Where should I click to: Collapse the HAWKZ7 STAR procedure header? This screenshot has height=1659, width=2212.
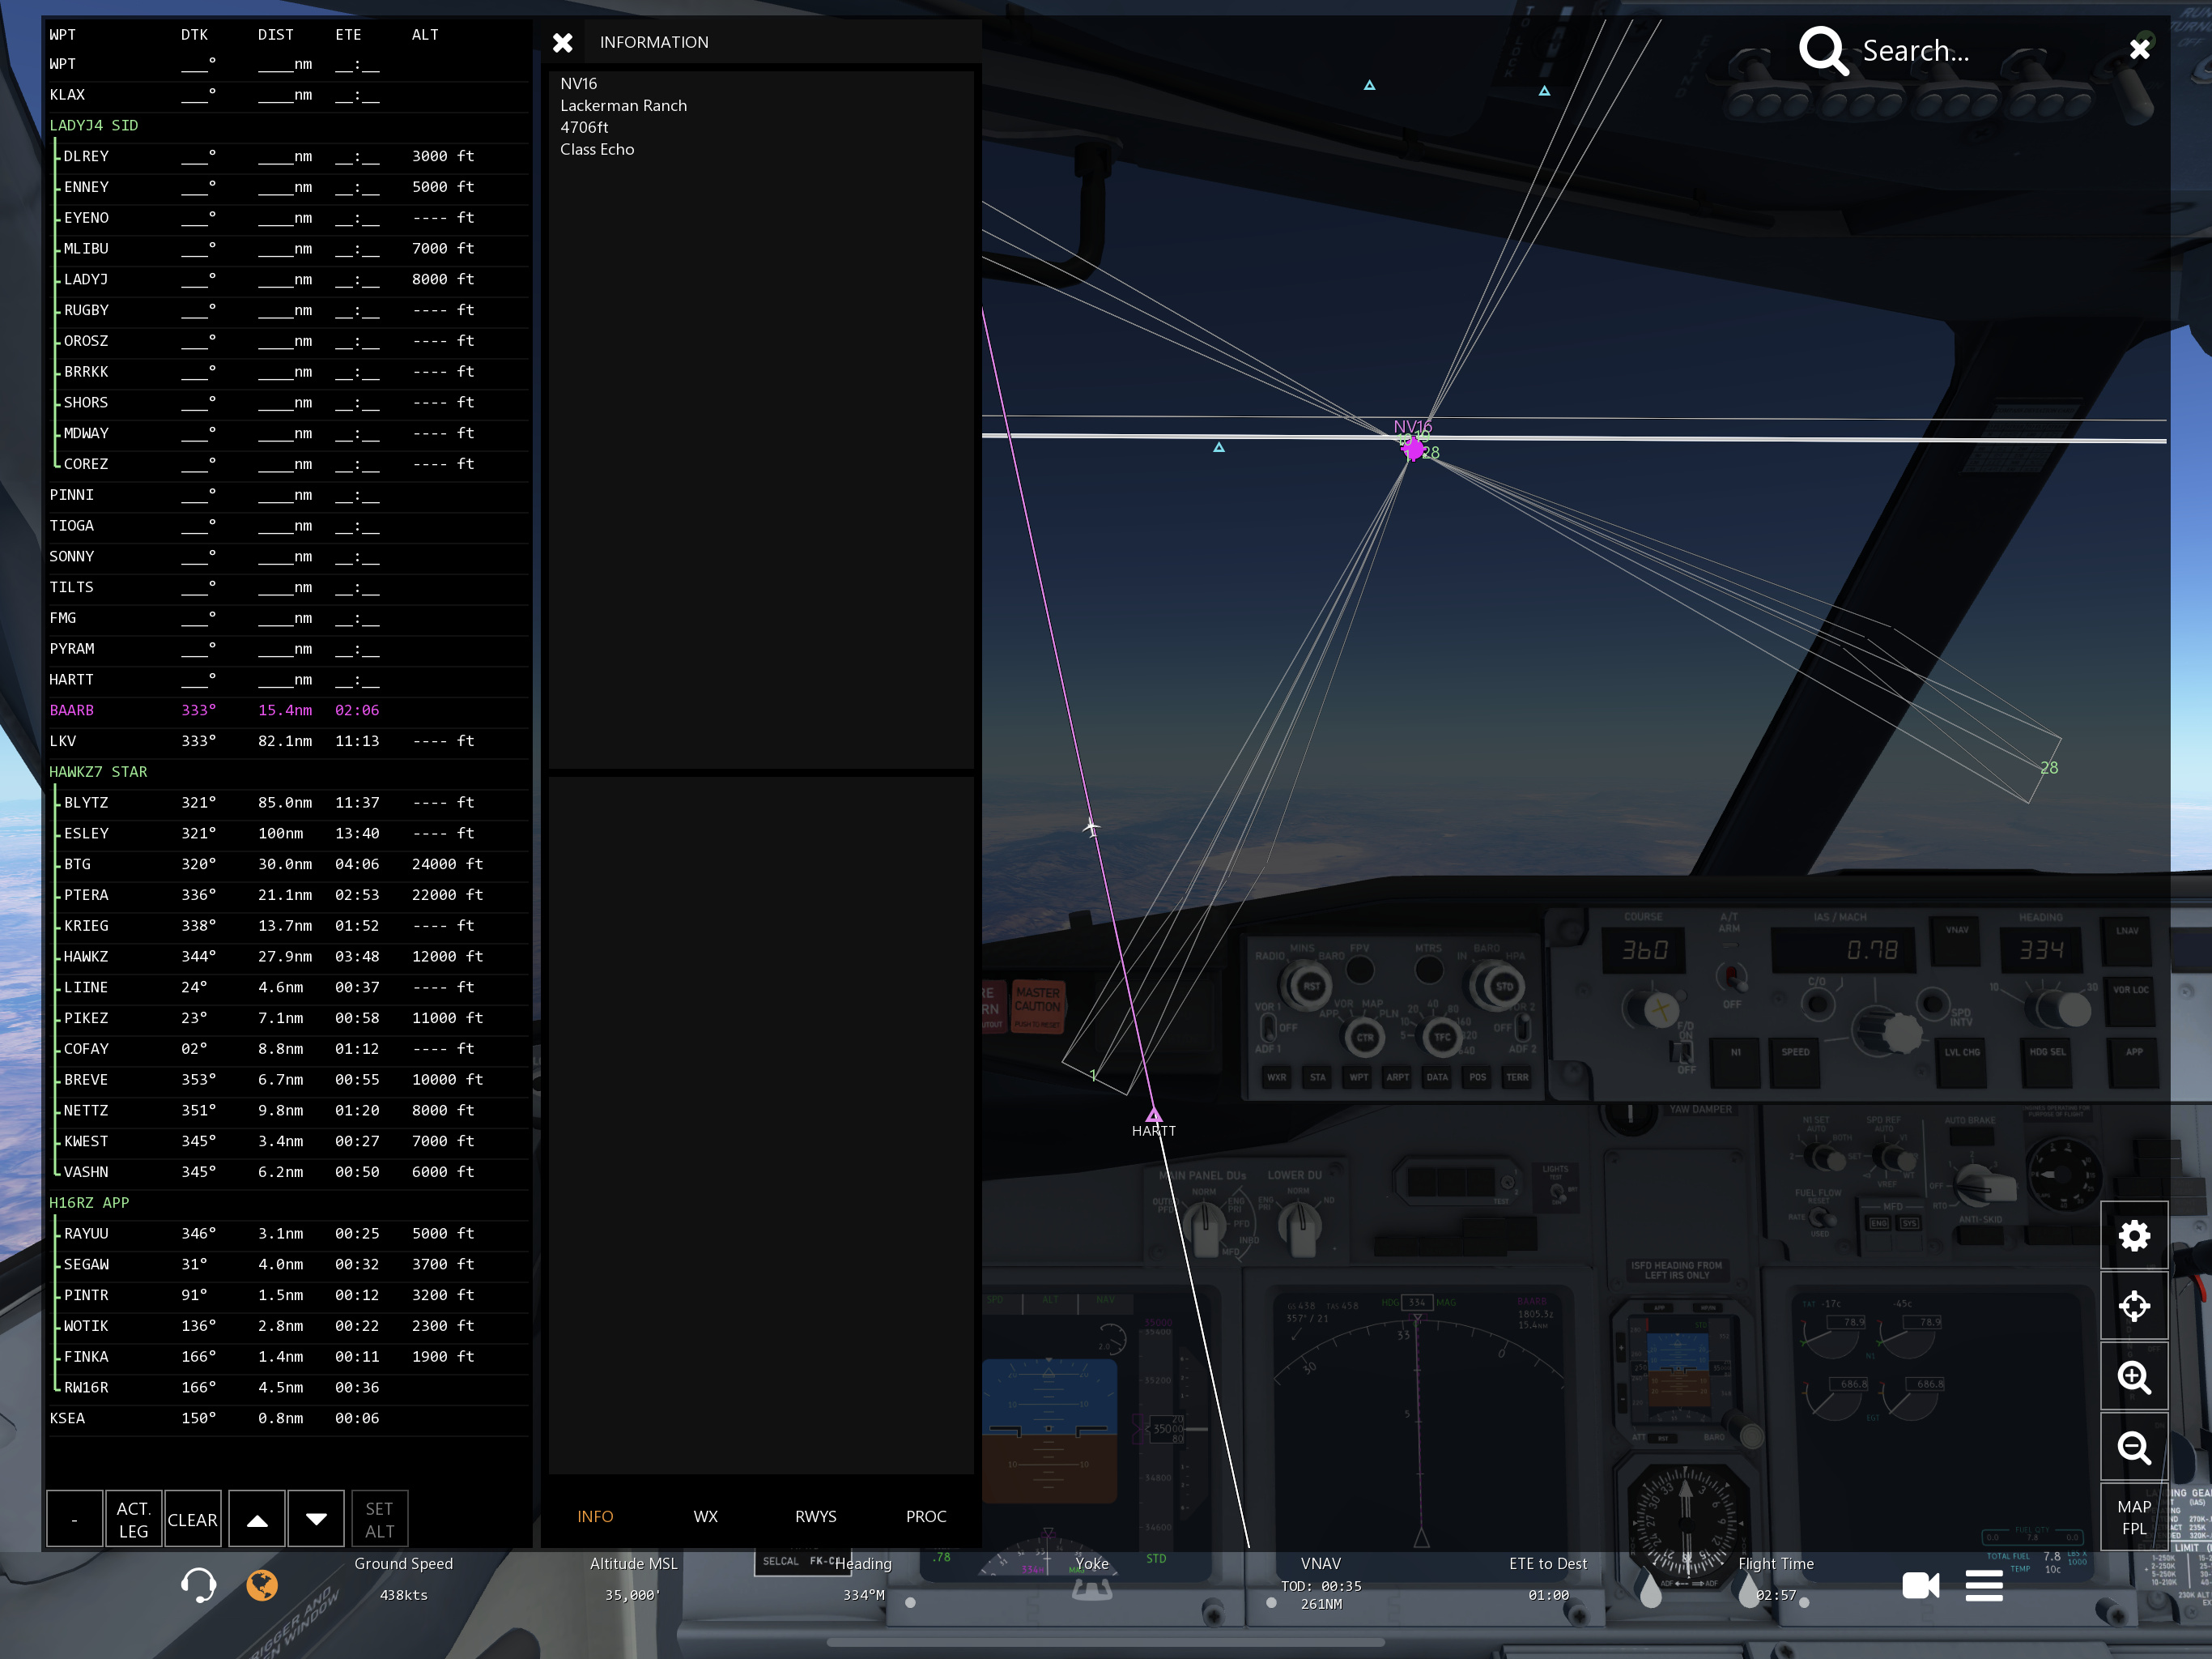(x=98, y=771)
